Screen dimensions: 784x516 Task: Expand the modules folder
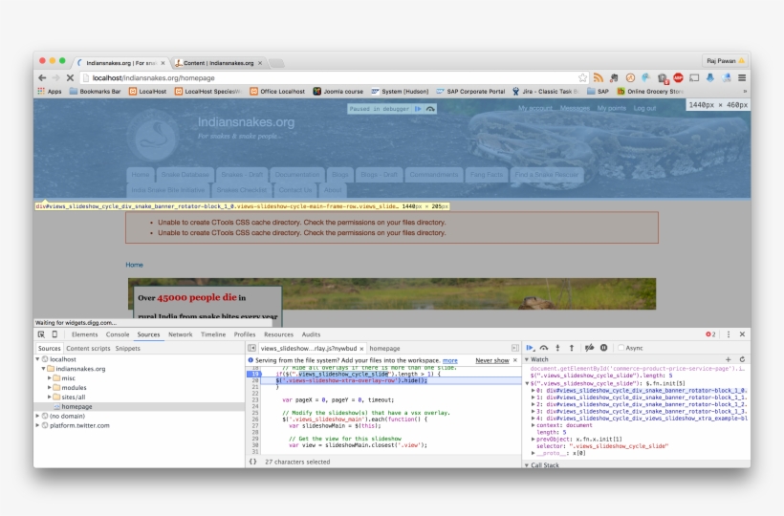[50, 388]
